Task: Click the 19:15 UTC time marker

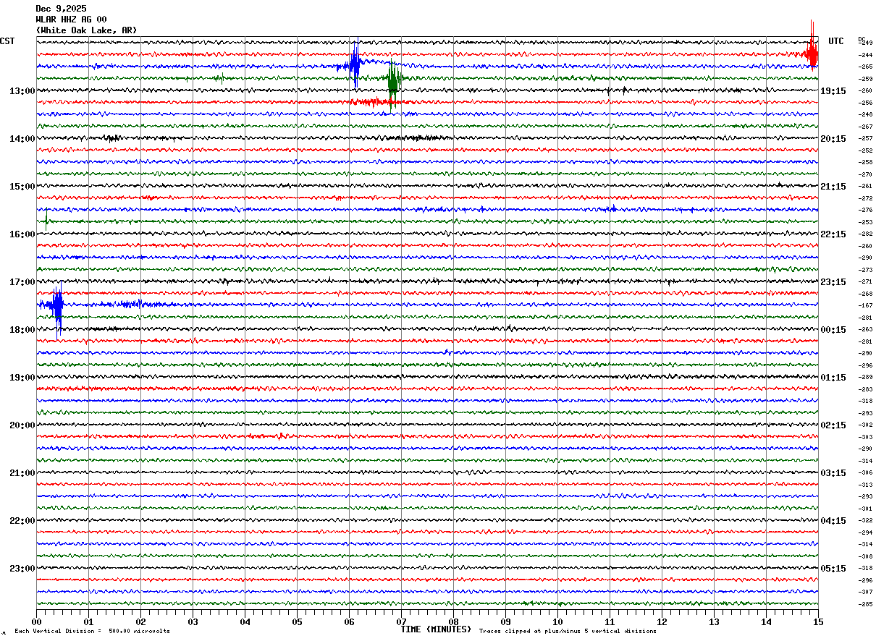Action: tap(833, 91)
